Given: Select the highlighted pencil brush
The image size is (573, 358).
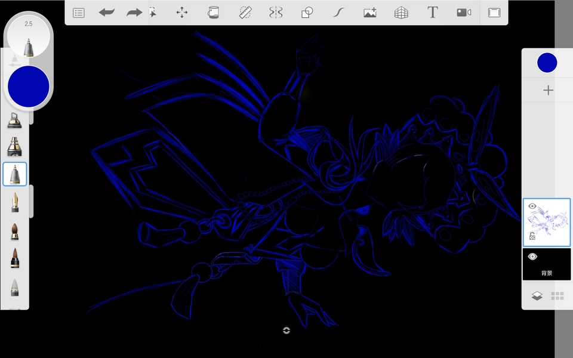Looking at the screenshot, I should coord(14,174).
